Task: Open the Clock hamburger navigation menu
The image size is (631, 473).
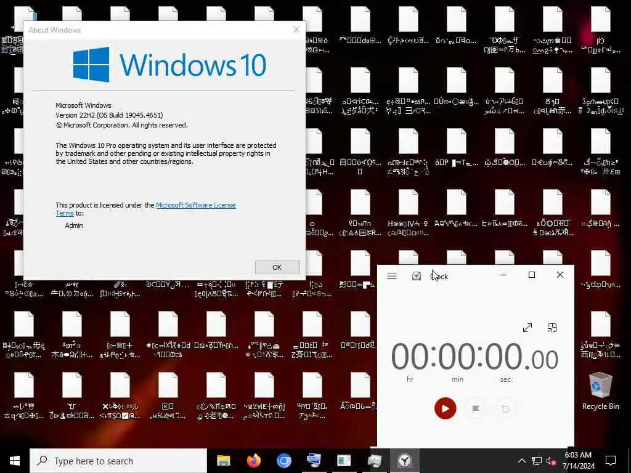Action: pos(391,276)
